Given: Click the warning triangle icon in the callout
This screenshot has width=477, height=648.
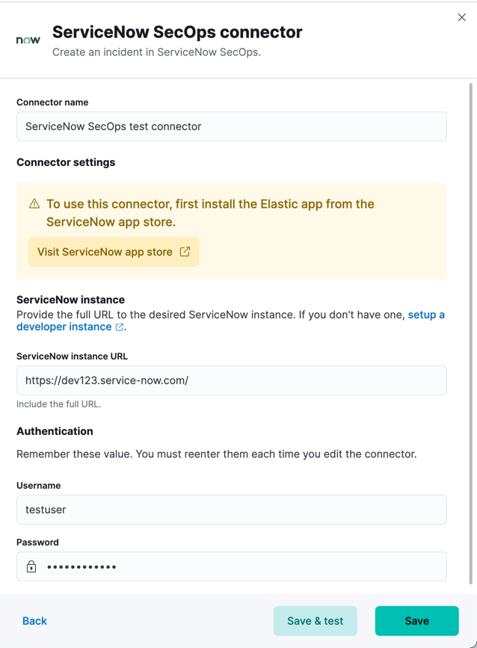Looking at the screenshot, I should click(x=35, y=203).
